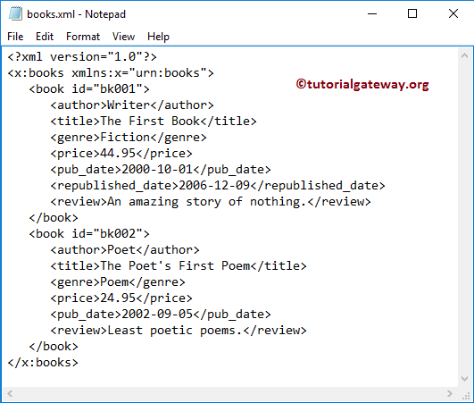This screenshot has width=474, height=403.
Task: Click the author Writer line
Action: tap(132, 105)
